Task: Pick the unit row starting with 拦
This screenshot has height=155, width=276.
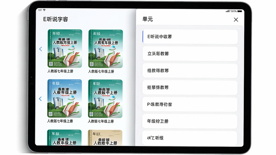Action: pos(190,87)
